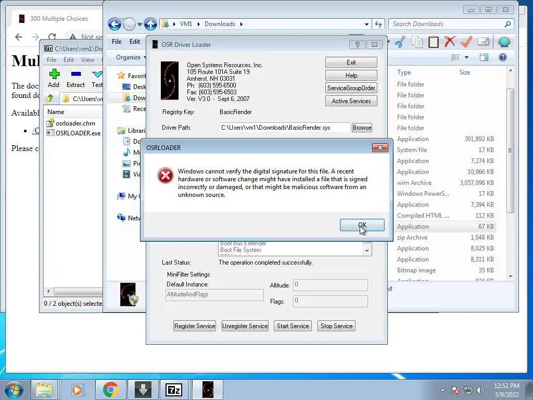
Task: Open the View menu in 7-Zip
Action: [x=87, y=60]
